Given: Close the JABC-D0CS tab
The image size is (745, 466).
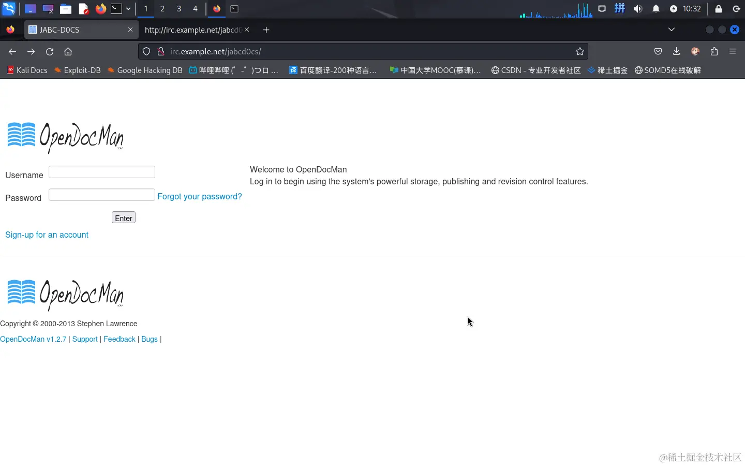Looking at the screenshot, I should [x=130, y=30].
